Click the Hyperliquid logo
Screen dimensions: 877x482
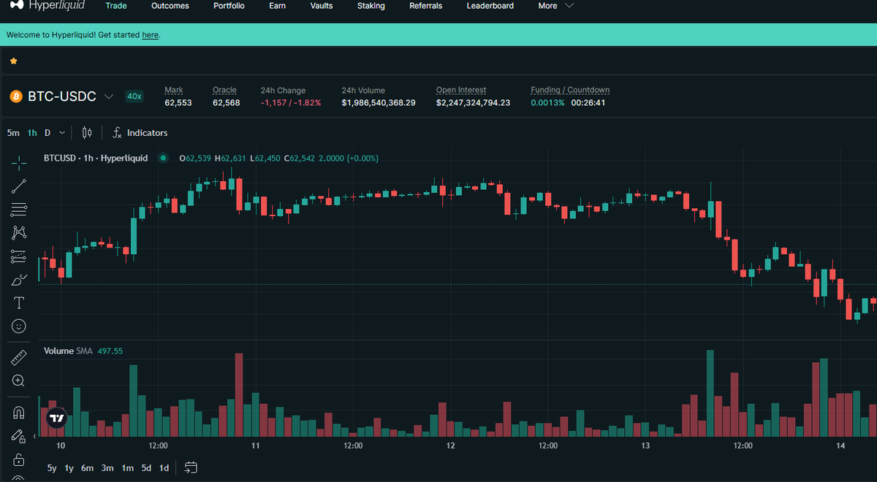click(x=47, y=6)
